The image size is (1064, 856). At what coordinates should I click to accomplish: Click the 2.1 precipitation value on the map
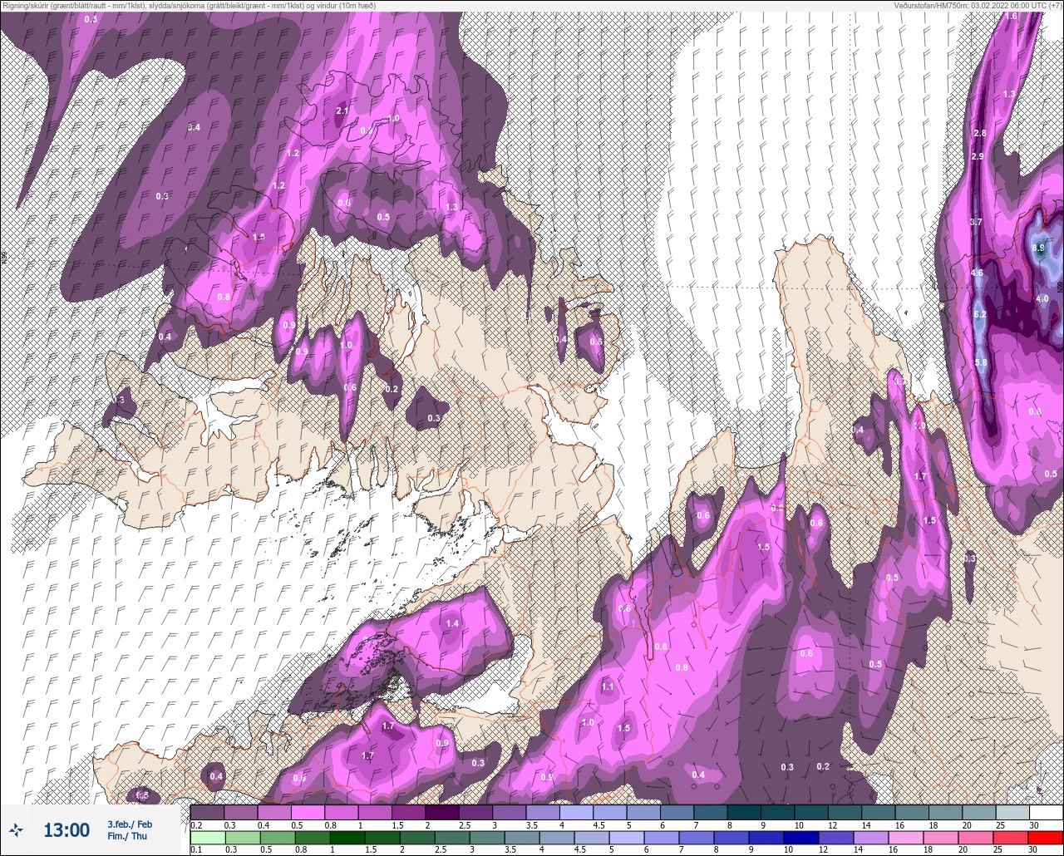342,111
